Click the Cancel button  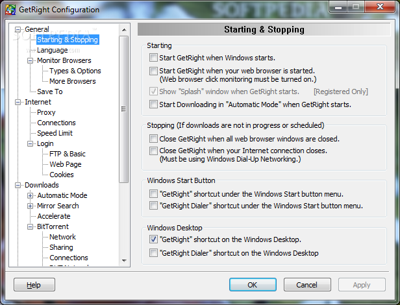pyautogui.click(x=307, y=285)
